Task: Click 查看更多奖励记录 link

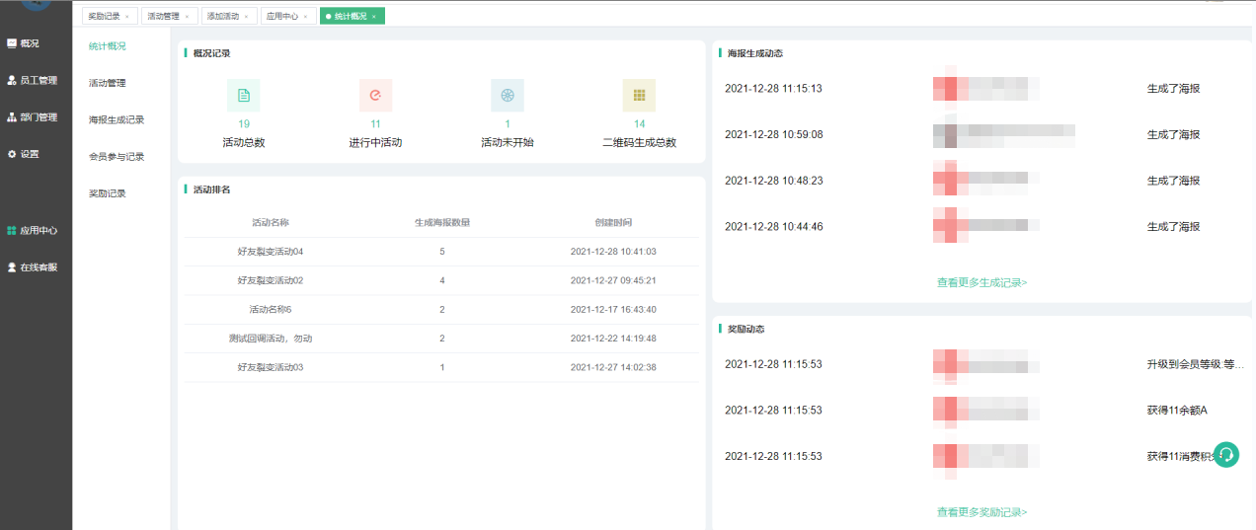Action: click(x=981, y=512)
